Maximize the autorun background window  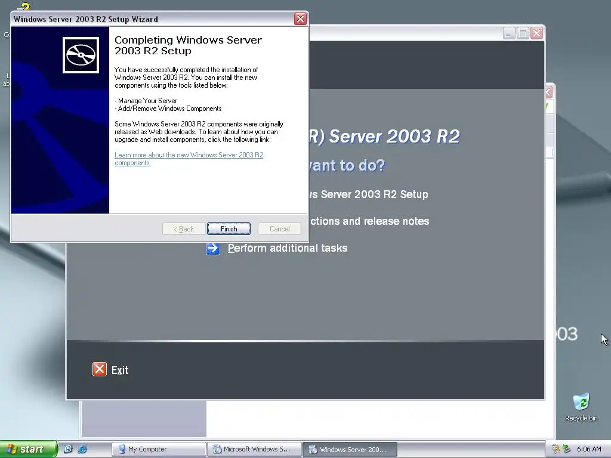523,33
